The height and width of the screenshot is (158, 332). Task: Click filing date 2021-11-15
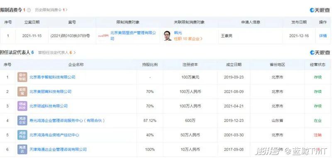32,36
